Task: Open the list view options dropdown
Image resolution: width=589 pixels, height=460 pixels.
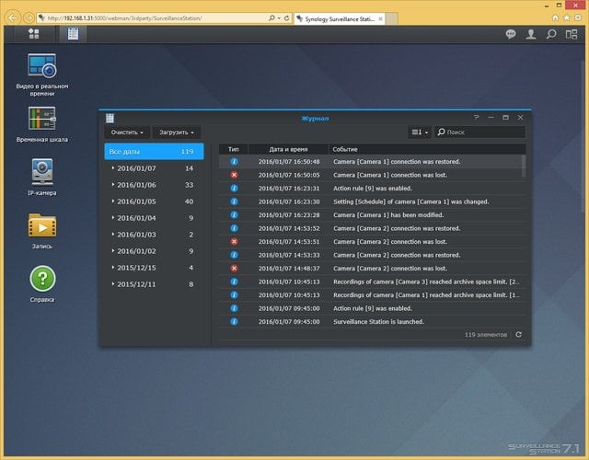Action: tap(420, 132)
